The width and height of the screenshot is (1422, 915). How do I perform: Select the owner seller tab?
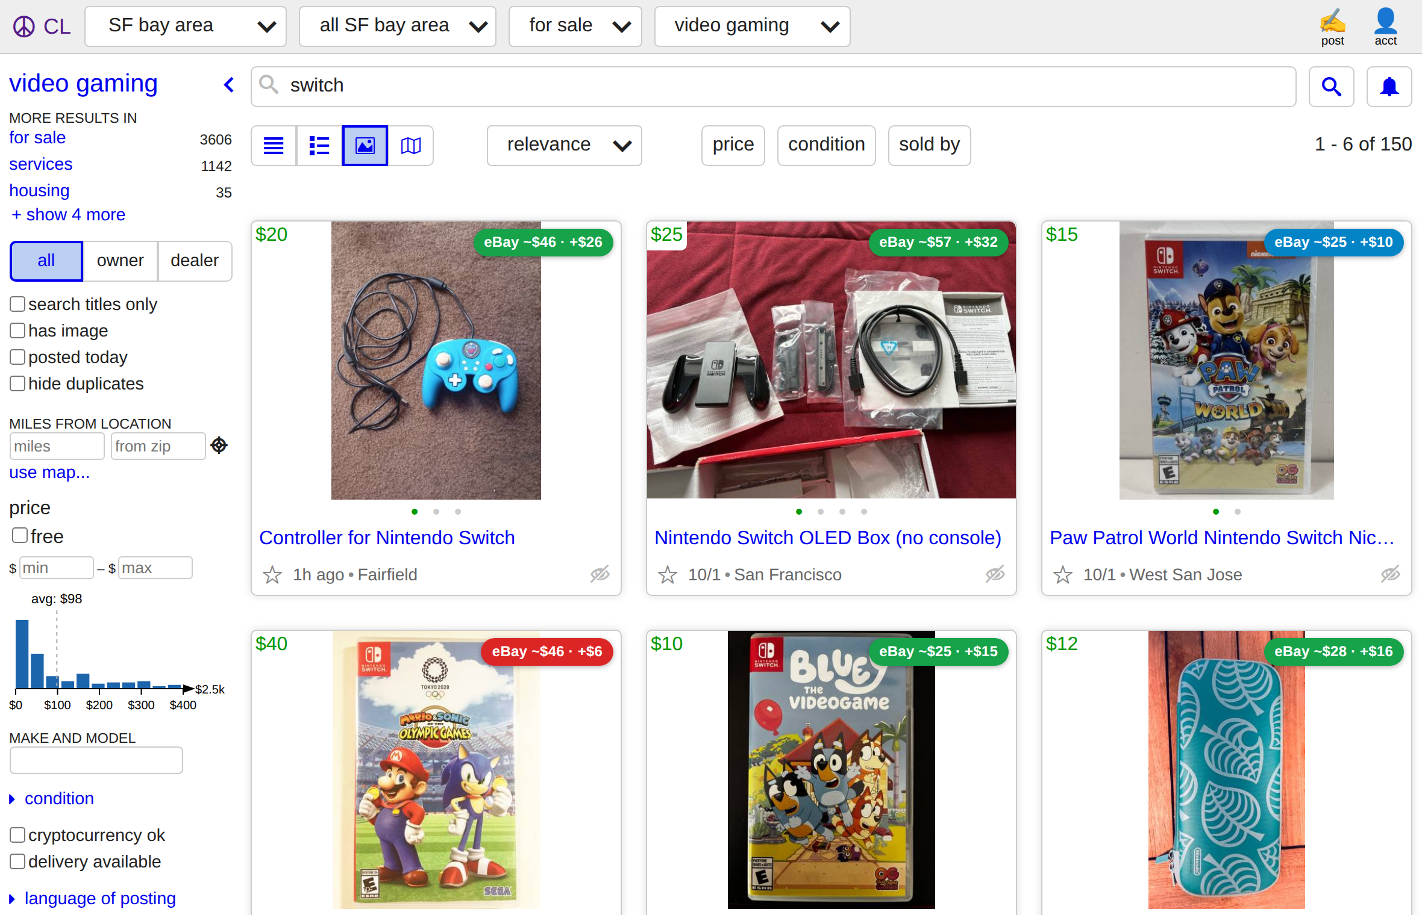pyautogui.click(x=121, y=261)
